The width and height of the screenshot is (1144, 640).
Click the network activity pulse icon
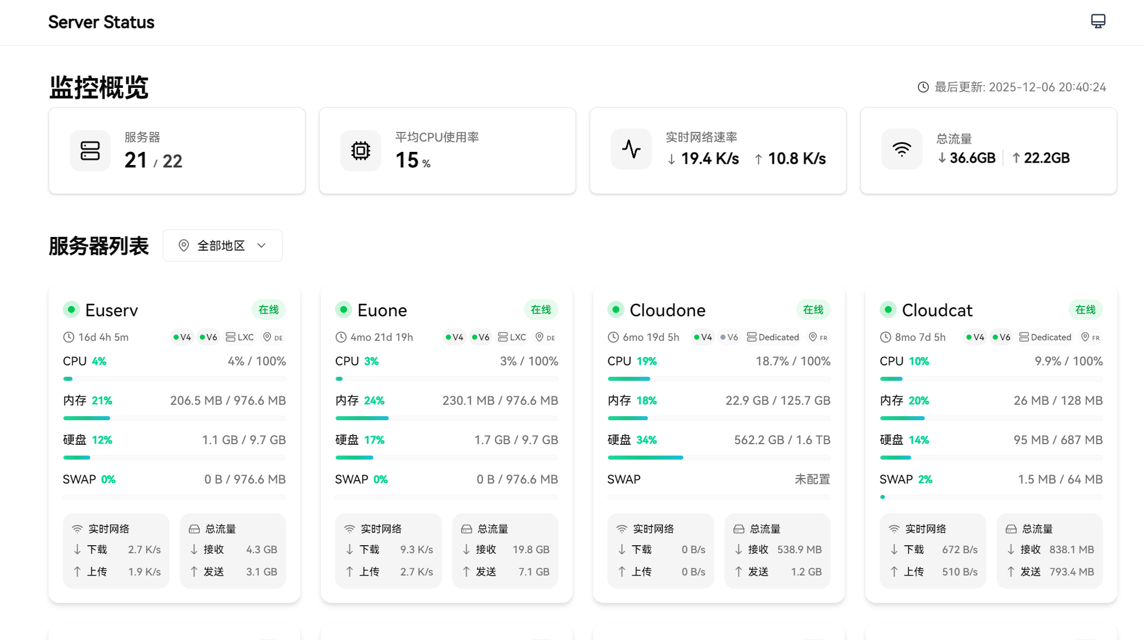pyautogui.click(x=631, y=149)
